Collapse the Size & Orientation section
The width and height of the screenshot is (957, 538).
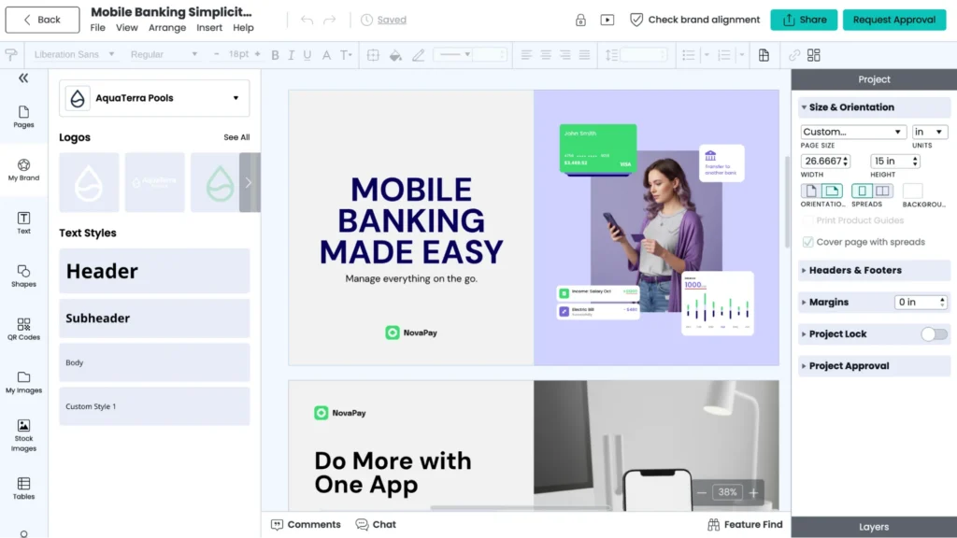pyautogui.click(x=874, y=107)
